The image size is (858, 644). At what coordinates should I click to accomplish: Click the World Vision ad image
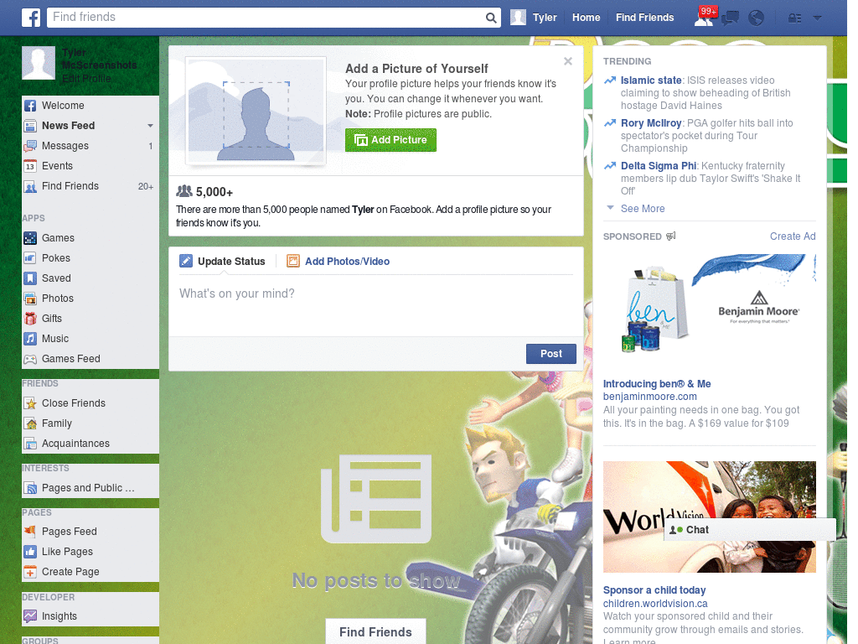pos(709,517)
